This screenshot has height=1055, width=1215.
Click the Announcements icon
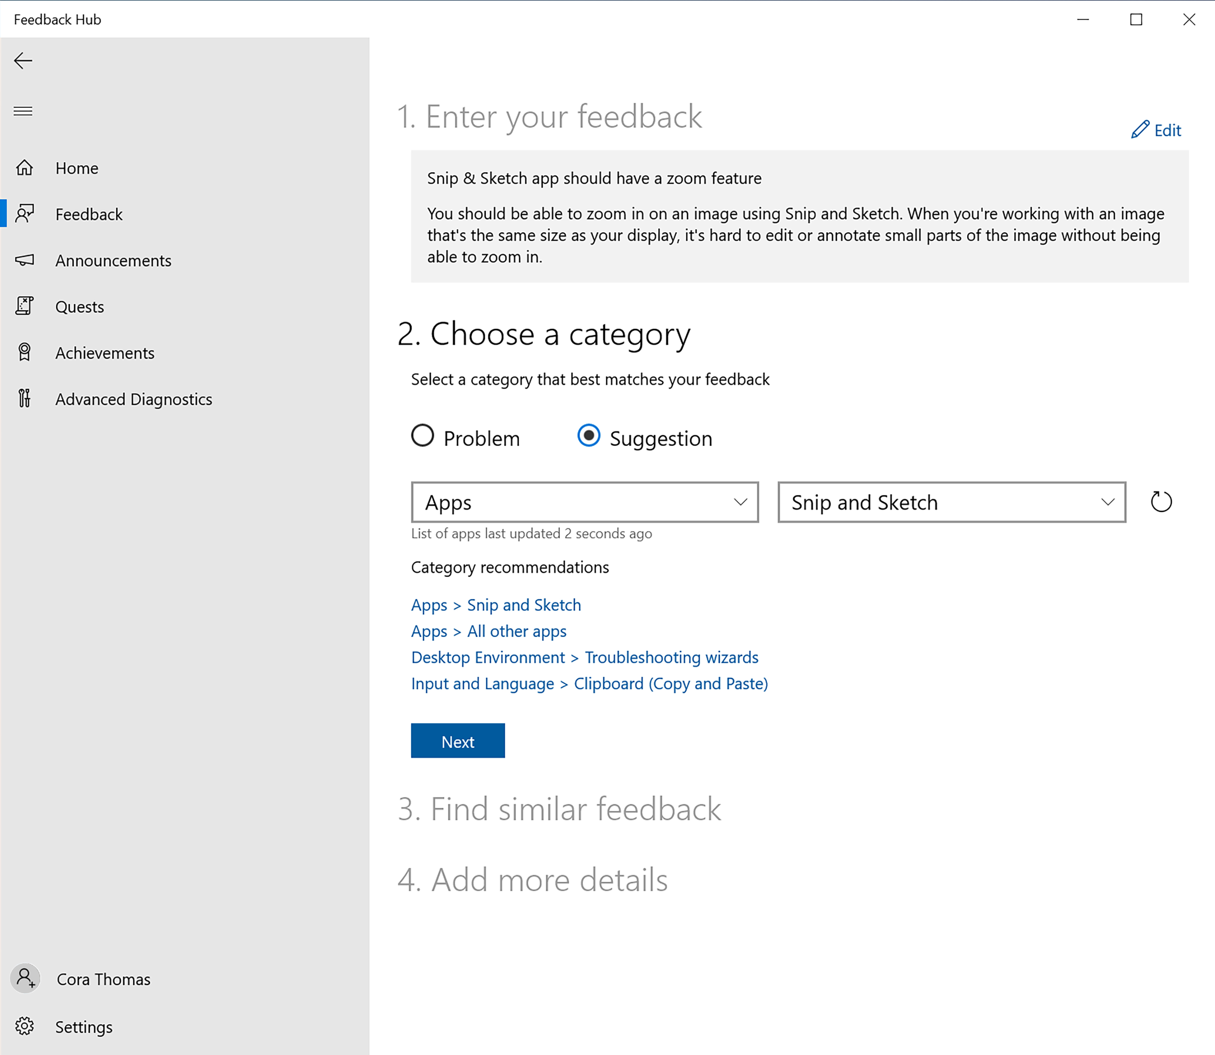click(26, 260)
